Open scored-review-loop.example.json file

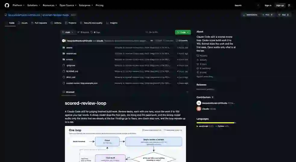pos(82,83)
